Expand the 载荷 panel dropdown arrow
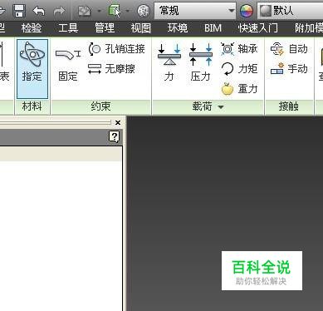 coord(221,106)
